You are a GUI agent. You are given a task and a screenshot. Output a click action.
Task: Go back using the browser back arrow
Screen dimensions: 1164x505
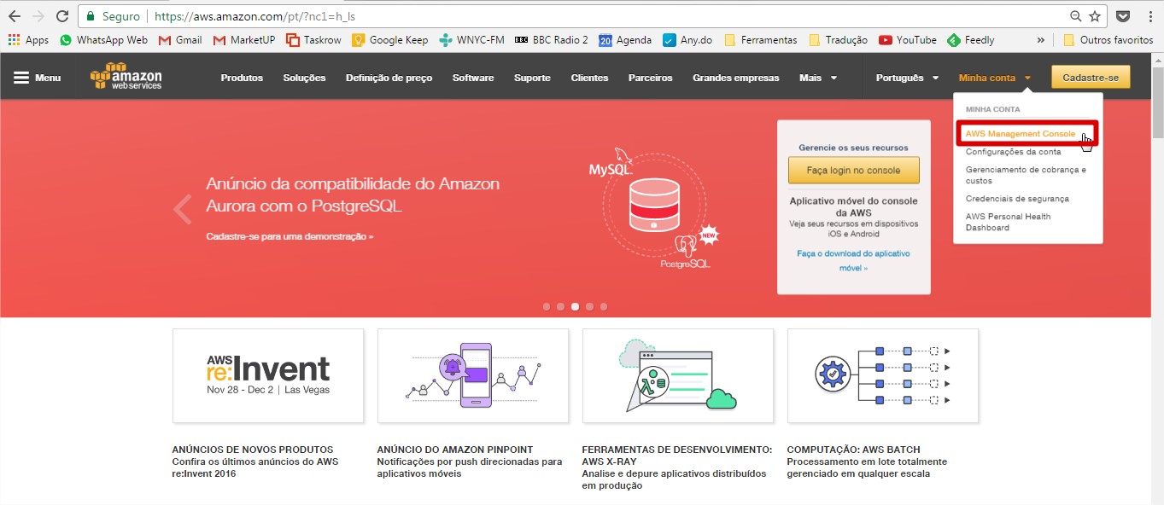click(x=15, y=16)
